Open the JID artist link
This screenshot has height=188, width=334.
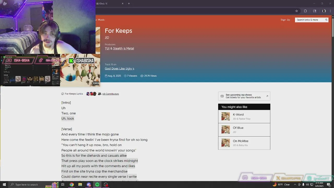[x=107, y=38]
